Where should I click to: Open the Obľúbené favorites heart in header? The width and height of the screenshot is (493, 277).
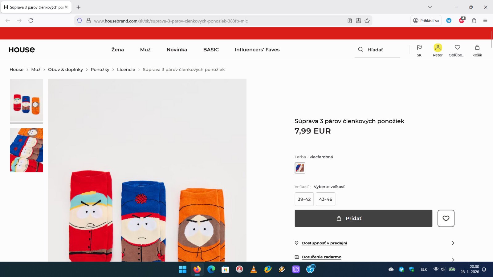(457, 48)
